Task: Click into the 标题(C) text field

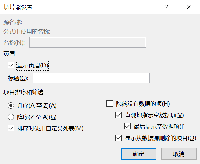Action: 91,78
